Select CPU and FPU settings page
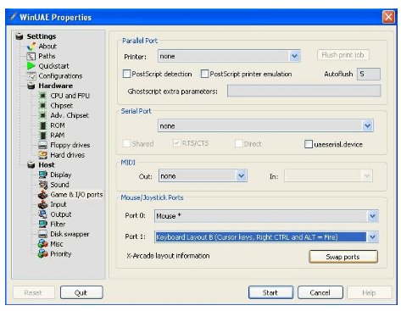The image size is (401, 311). (x=70, y=96)
